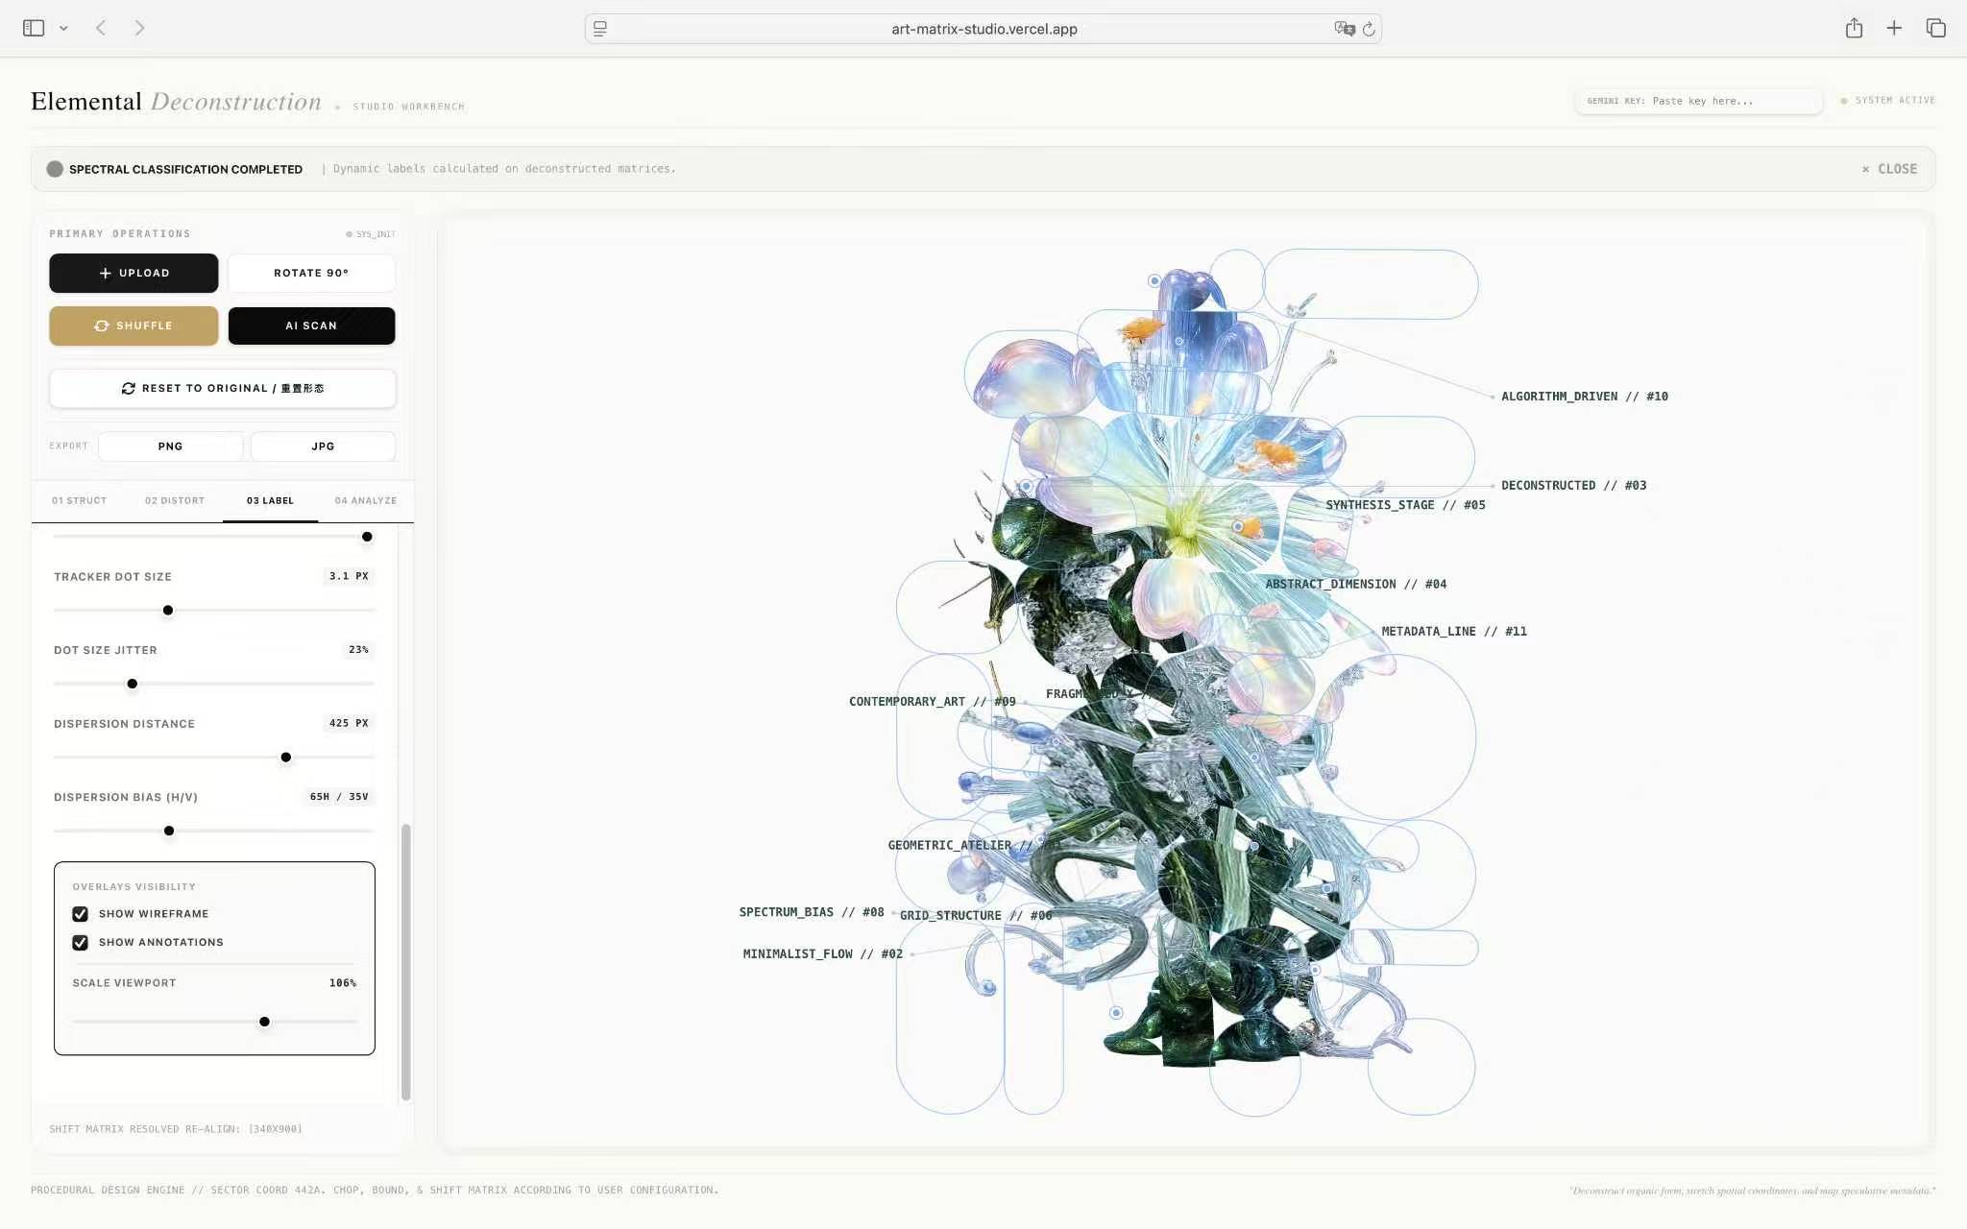Click the DECONSTRUCTED // #03 label
The width and height of the screenshot is (1967, 1229).
coord(1574,486)
